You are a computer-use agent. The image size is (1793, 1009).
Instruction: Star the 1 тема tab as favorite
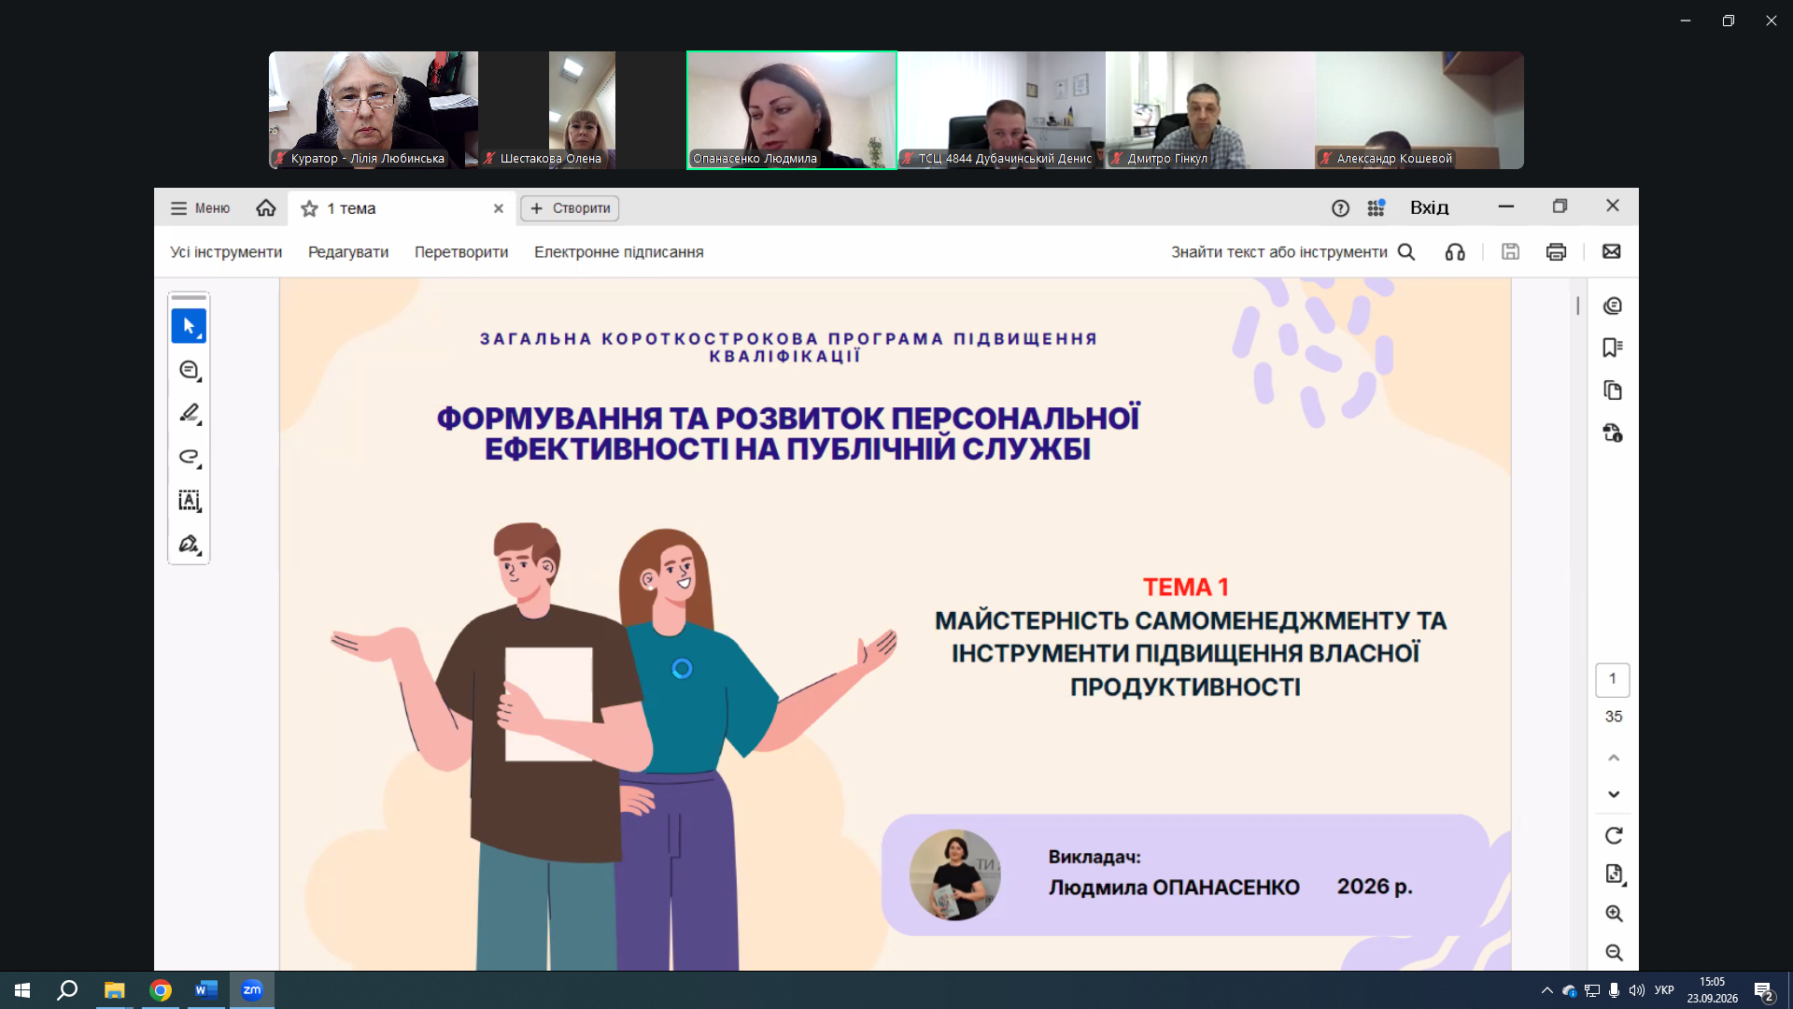309,208
